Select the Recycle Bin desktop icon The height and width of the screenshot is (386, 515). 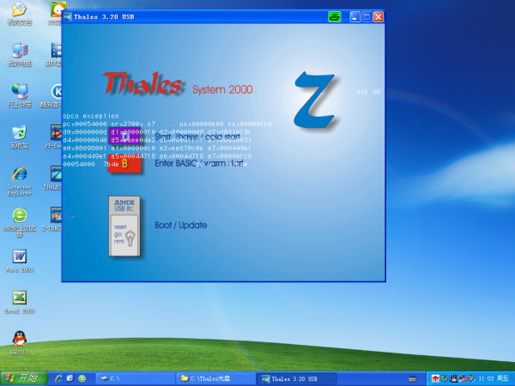click(20, 137)
